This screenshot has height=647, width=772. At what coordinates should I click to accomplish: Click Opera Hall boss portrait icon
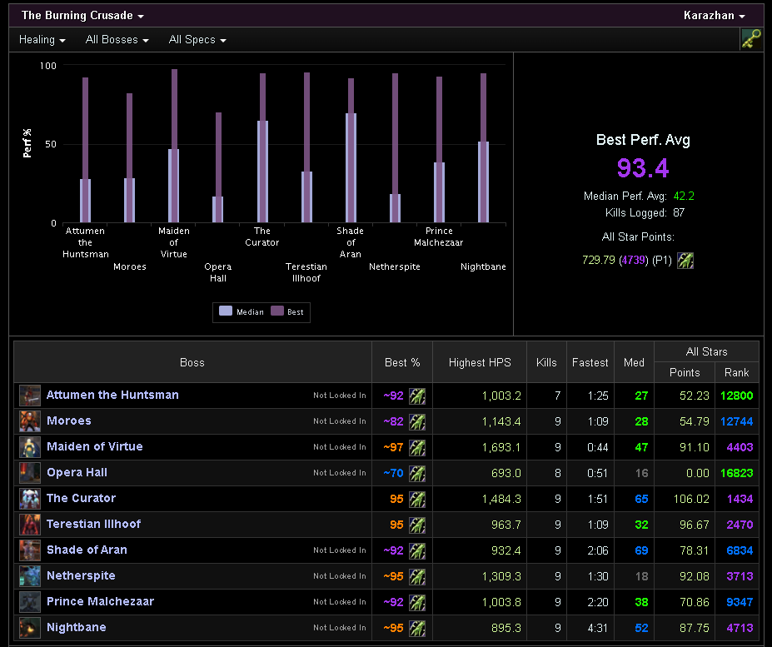[29, 473]
